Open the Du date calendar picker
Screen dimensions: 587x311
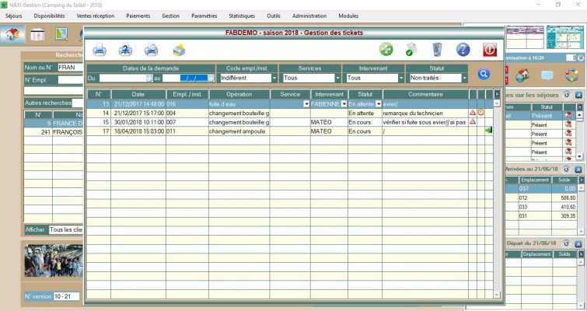pyautogui.click(x=149, y=78)
